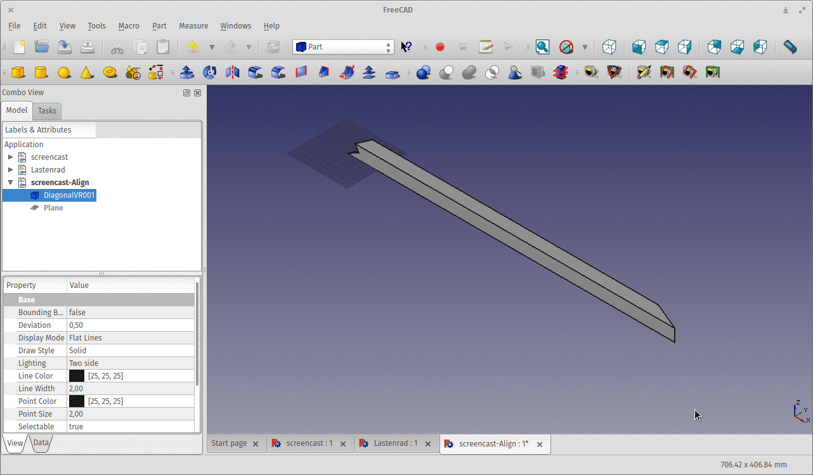The width and height of the screenshot is (813, 475).
Task: Switch to the Tasks tab
Action: pos(47,110)
